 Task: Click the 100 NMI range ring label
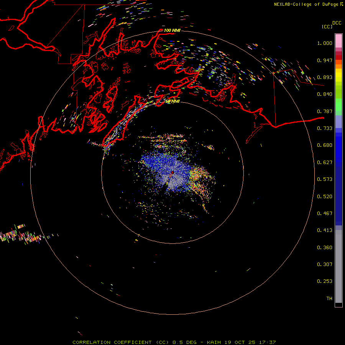click(172, 30)
